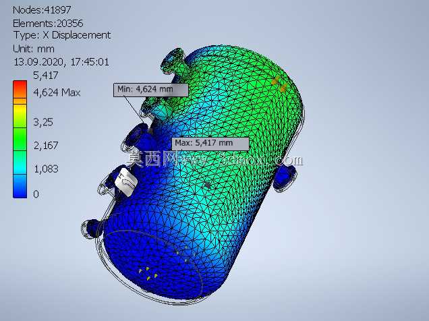Click the 'Elements:20356' text
The width and height of the screenshot is (429, 321).
point(48,23)
